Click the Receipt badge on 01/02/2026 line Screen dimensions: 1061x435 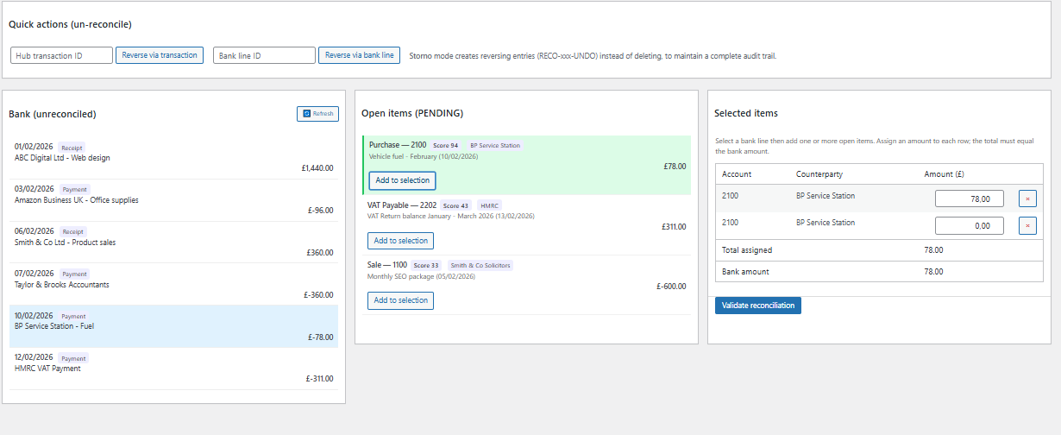(x=72, y=148)
